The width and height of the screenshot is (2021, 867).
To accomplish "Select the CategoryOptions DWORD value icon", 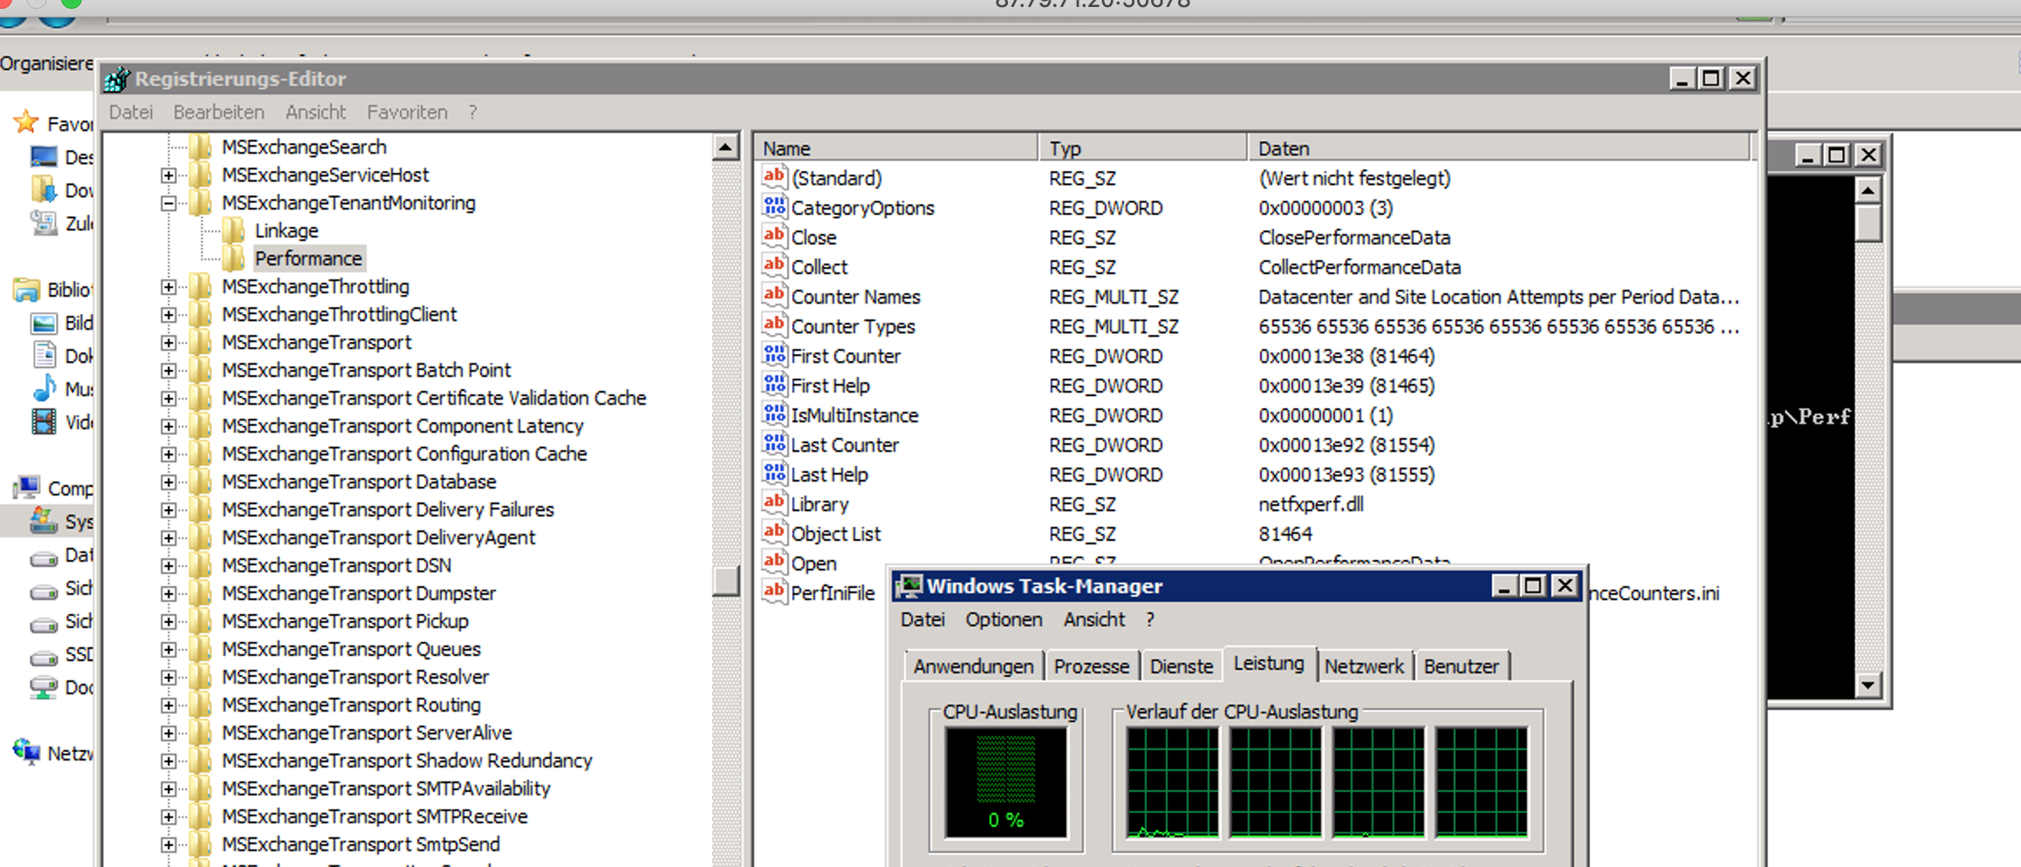I will (x=774, y=207).
